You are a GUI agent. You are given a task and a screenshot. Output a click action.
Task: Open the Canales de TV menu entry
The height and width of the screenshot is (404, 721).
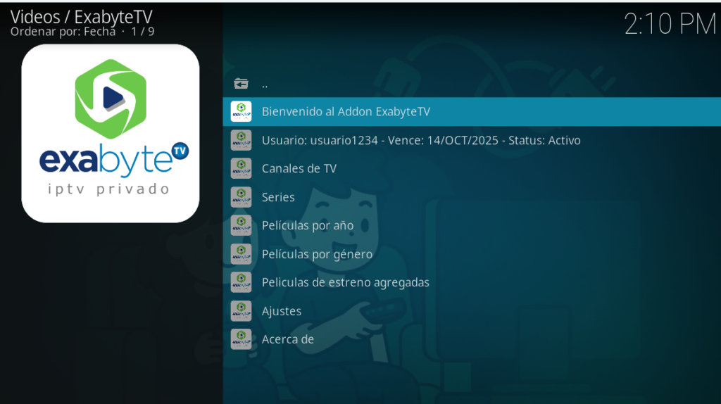click(299, 168)
